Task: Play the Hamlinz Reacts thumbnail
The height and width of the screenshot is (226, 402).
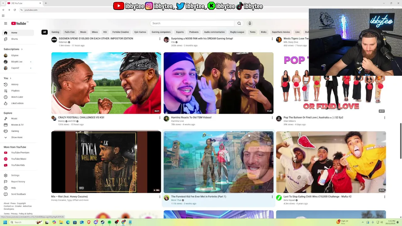Action: pyautogui.click(x=219, y=83)
